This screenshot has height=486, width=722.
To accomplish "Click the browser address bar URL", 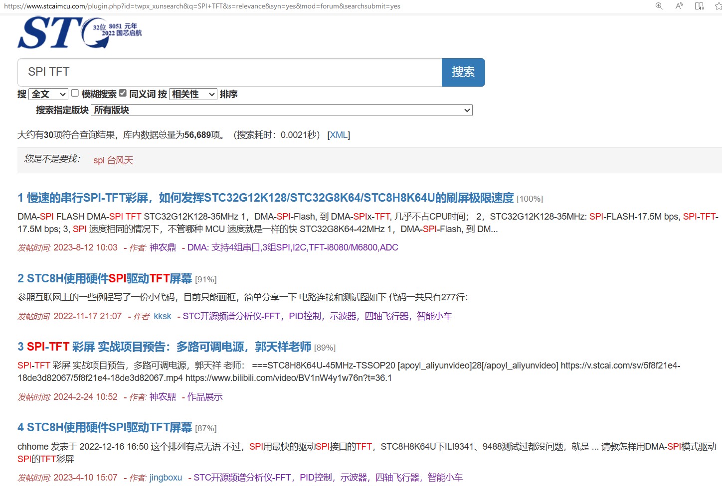I will pos(202,6).
